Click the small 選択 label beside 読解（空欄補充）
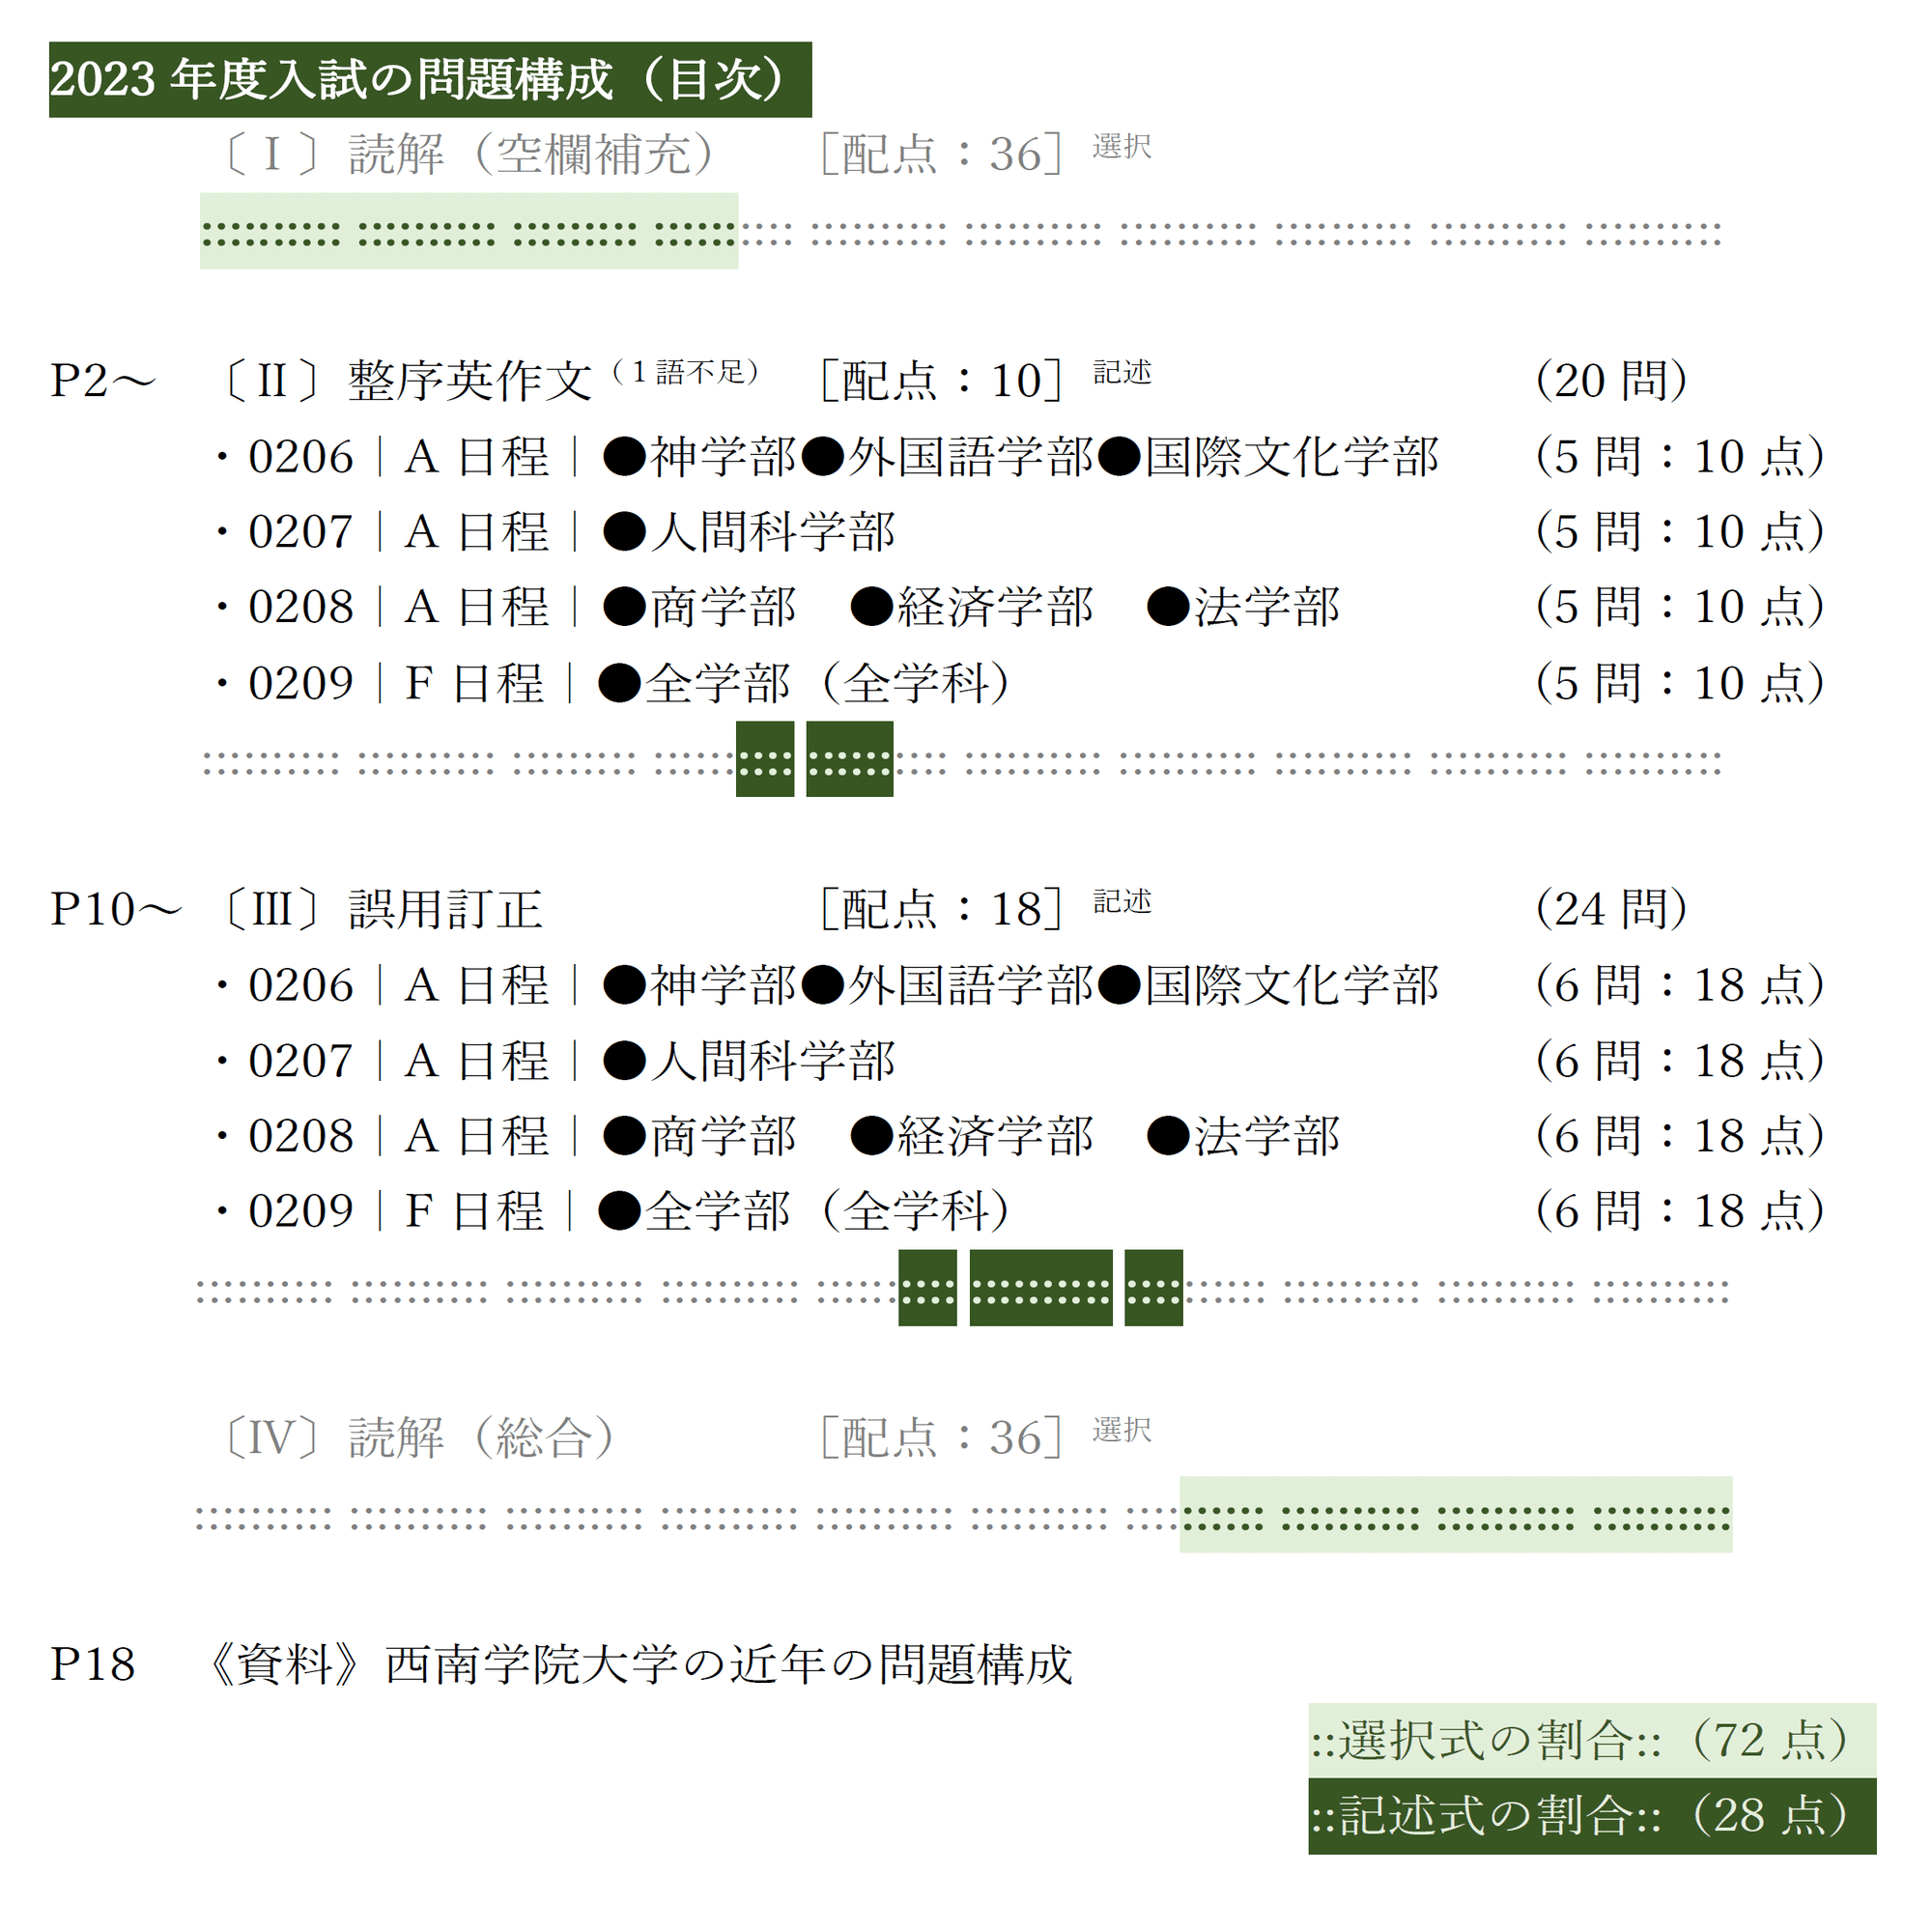The height and width of the screenshot is (1932, 1932). coord(1122,146)
